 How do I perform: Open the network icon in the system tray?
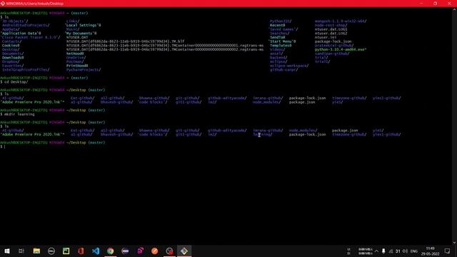coord(391,251)
